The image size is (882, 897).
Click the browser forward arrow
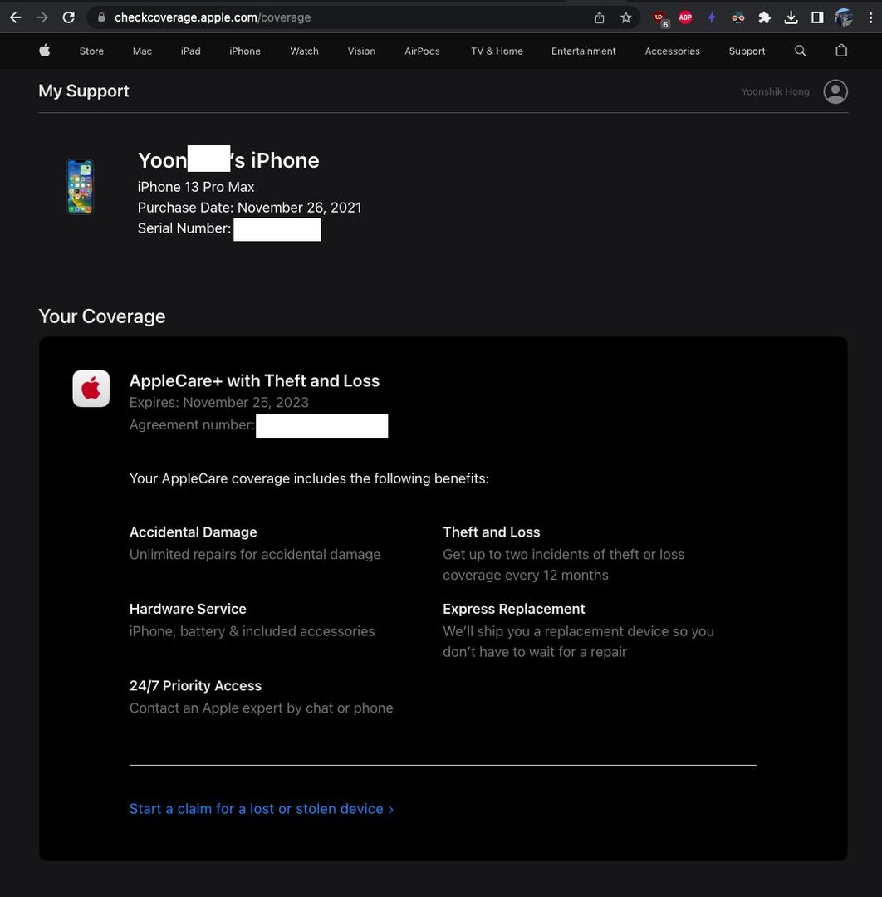(42, 17)
